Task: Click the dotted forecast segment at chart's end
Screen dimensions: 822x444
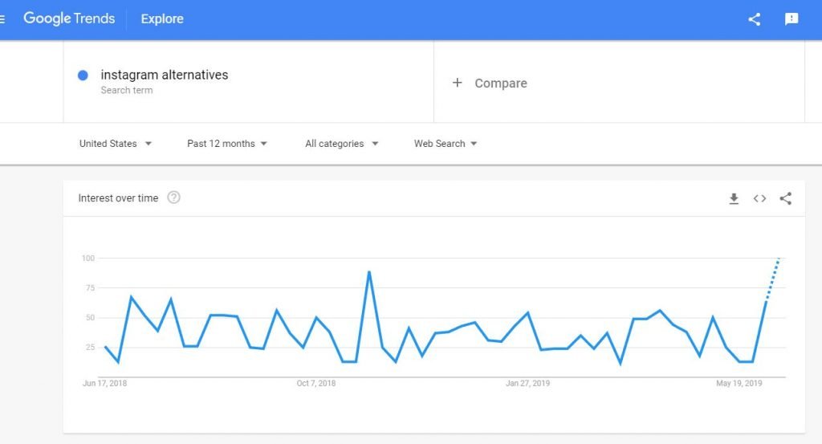Action: [x=773, y=279]
